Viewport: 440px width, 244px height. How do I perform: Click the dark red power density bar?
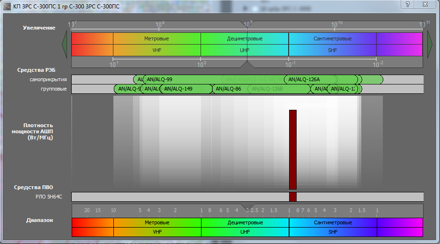pyautogui.click(x=293, y=150)
